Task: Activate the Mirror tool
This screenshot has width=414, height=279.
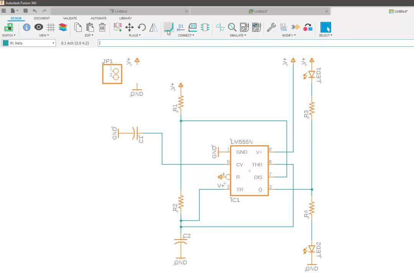Action: click(x=154, y=27)
